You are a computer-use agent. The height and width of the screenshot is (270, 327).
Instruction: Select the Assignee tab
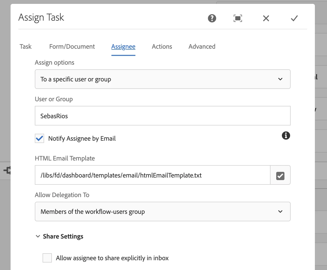click(x=123, y=47)
